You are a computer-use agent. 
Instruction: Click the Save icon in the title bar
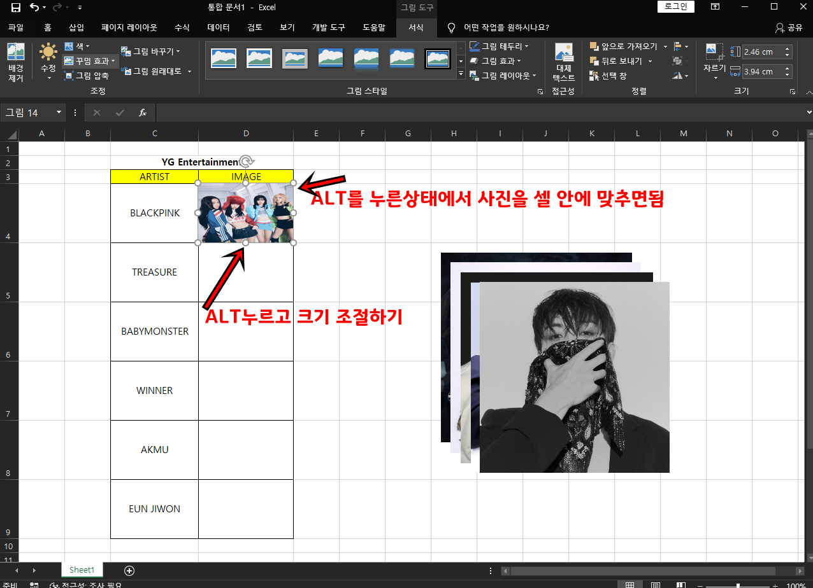15,8
